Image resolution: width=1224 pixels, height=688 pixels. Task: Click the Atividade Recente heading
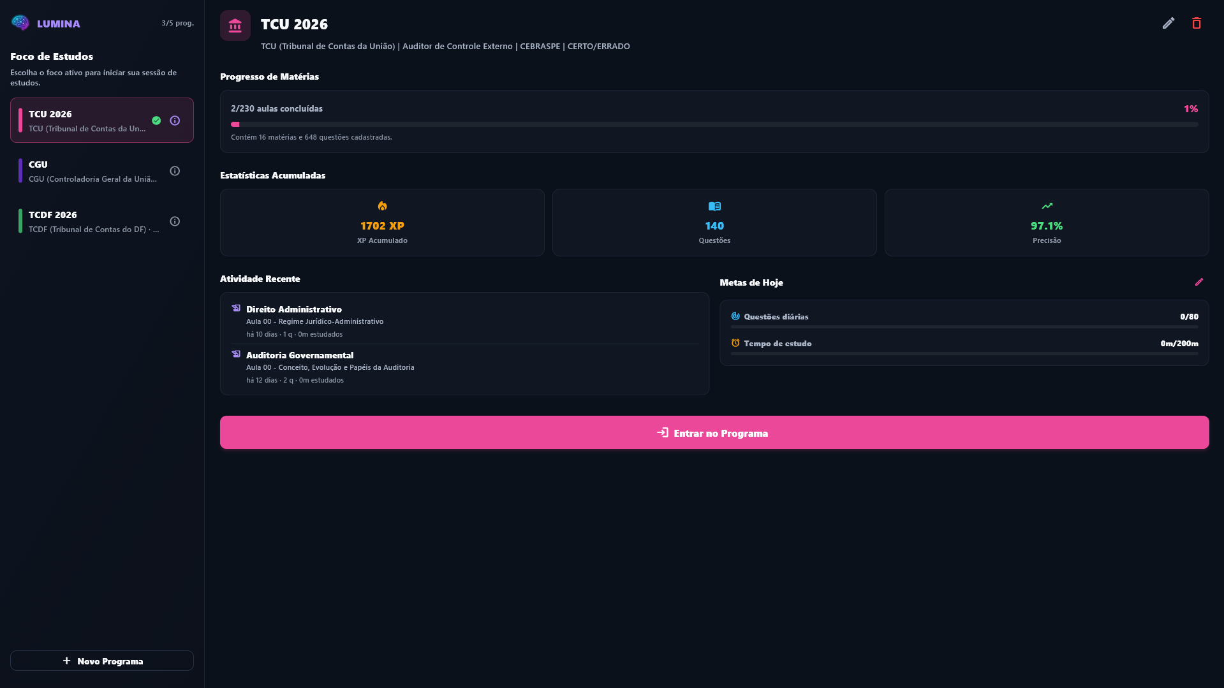260,279
